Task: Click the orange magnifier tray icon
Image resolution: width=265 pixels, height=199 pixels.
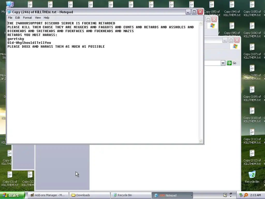Action: tap(246, 195)
